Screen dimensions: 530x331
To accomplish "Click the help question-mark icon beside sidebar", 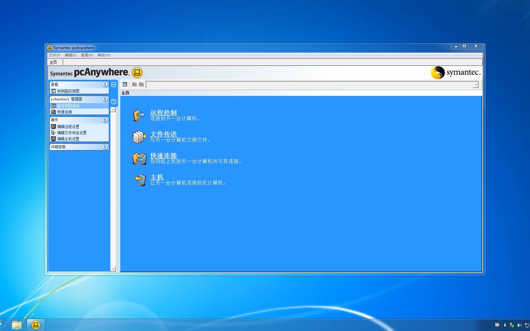I will point(114,101).
